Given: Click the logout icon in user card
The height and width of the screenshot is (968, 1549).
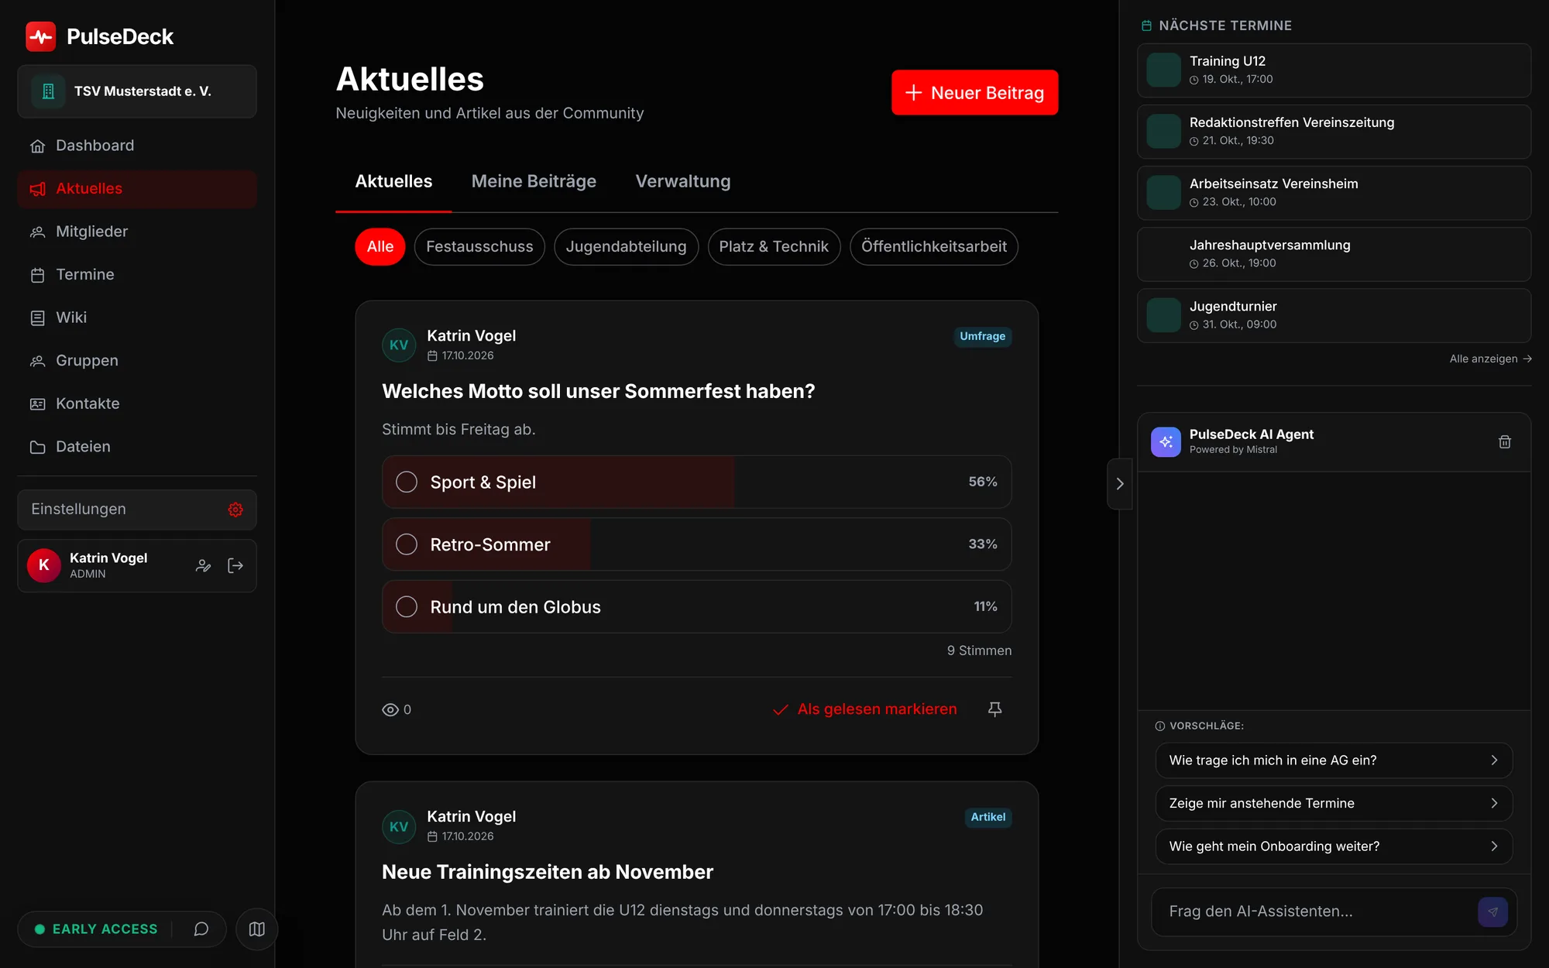Looking at the screenshot, I should 235,566.
